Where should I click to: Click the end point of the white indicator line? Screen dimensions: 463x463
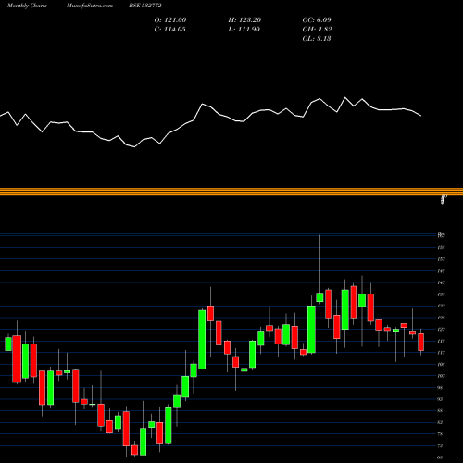click(421, 116)
